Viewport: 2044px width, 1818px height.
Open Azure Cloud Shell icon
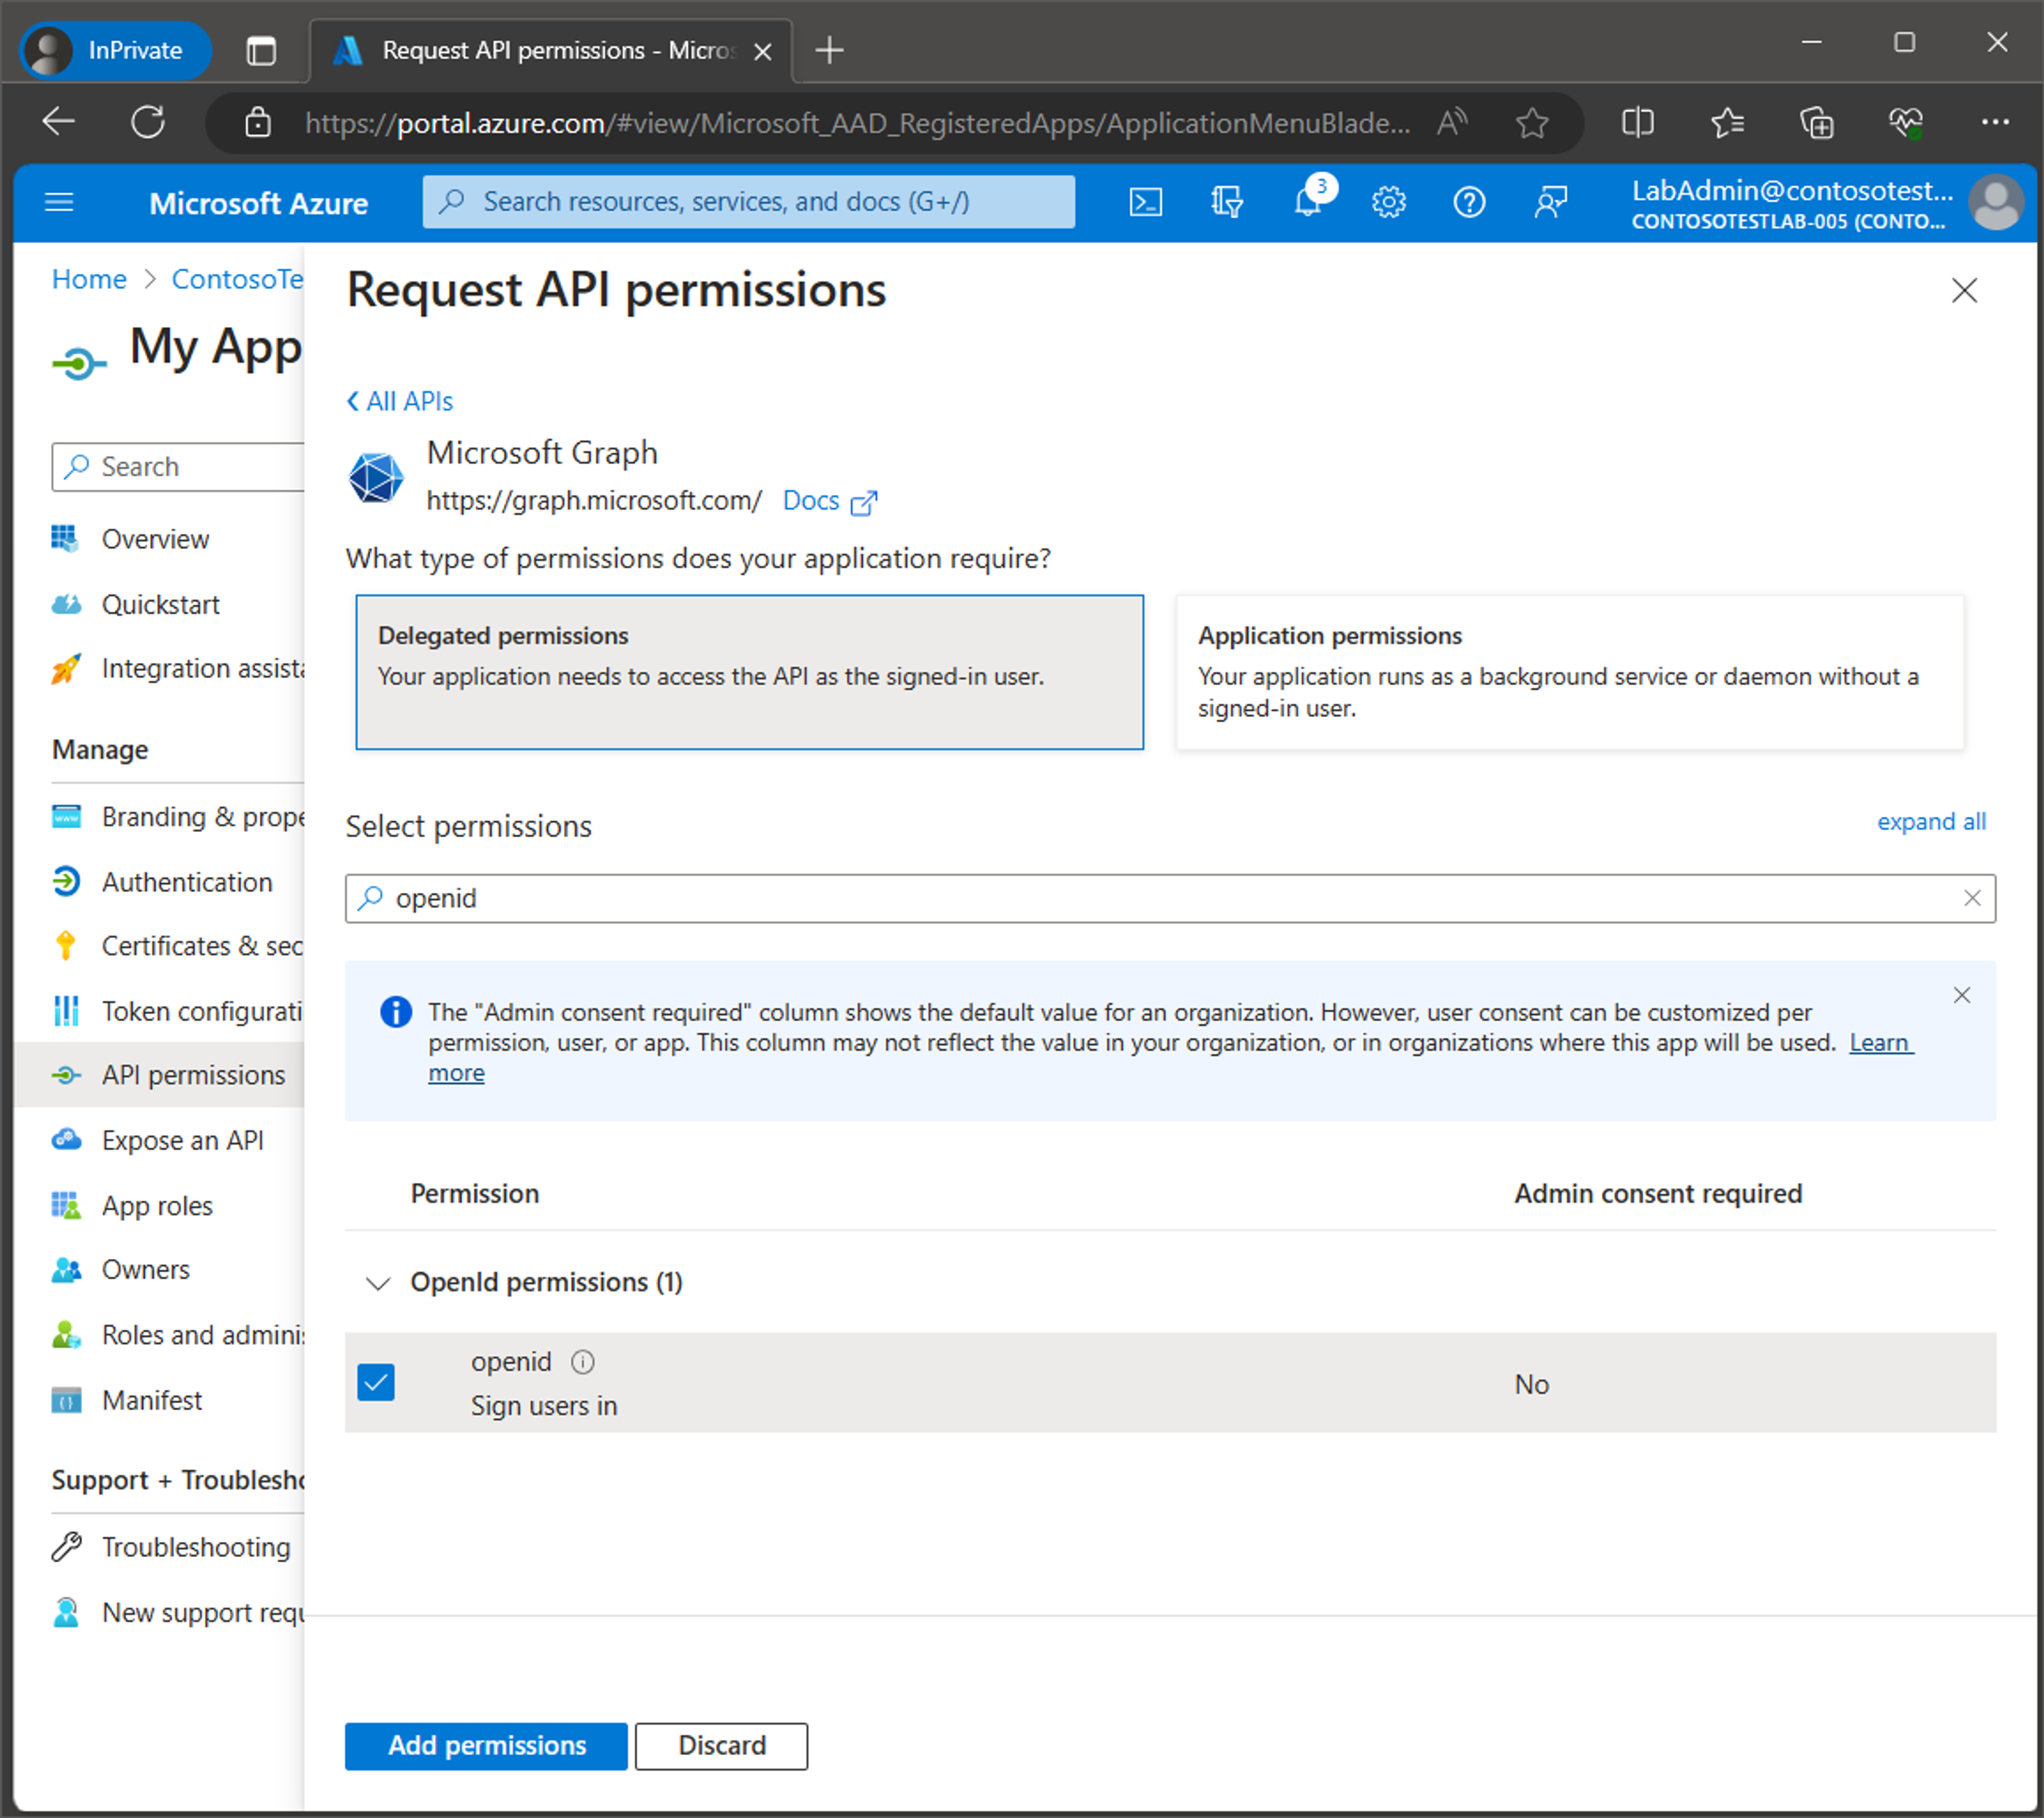pyautogui.click(x=1145, y=203)
